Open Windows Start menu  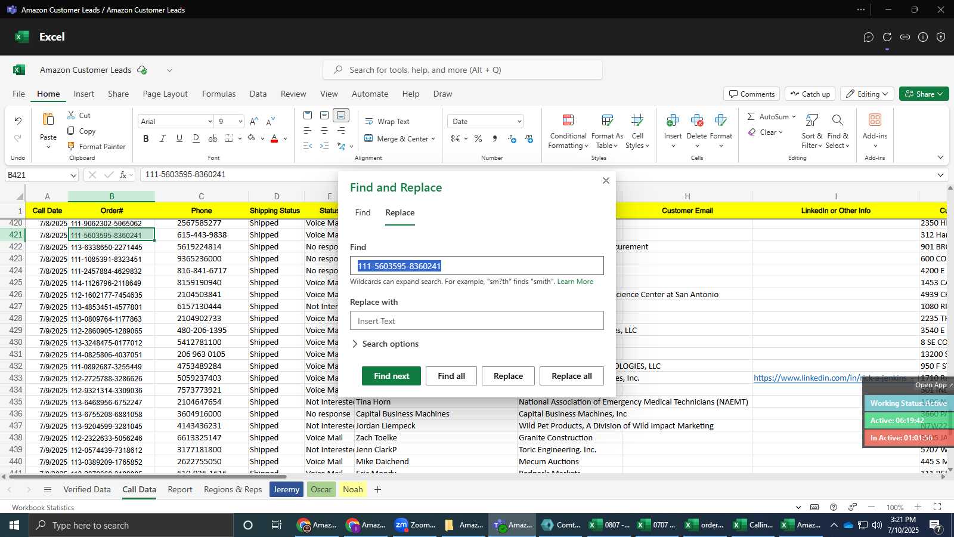[14, 525]
